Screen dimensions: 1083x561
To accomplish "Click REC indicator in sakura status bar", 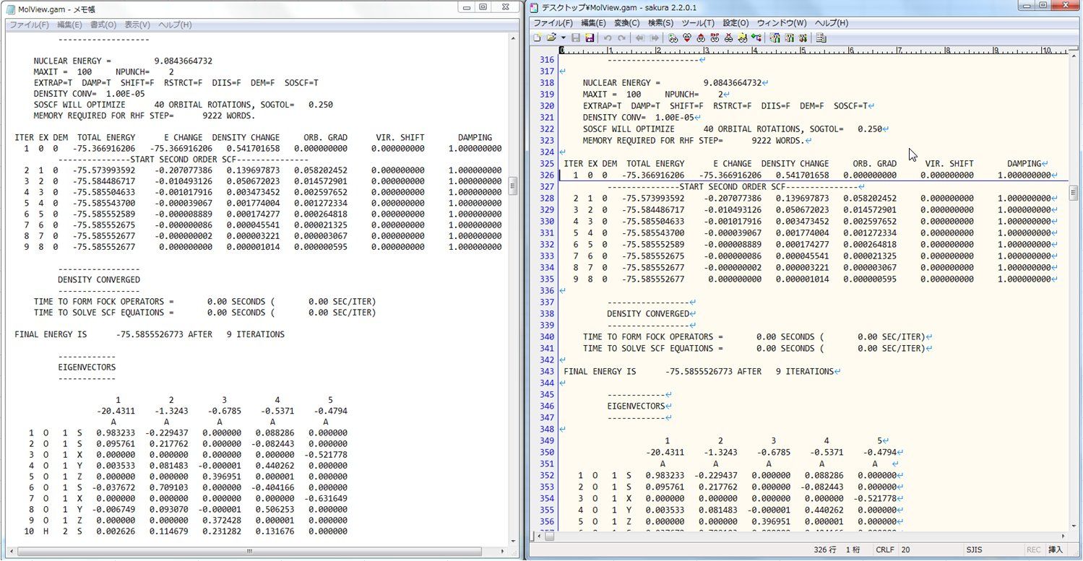I will pyautogui.click(x=1034, y=550).
